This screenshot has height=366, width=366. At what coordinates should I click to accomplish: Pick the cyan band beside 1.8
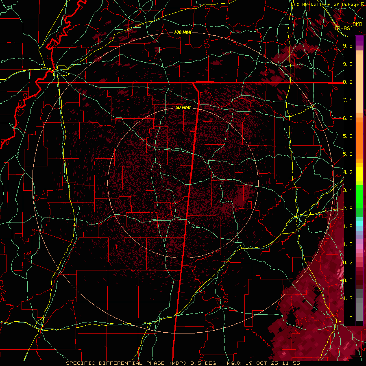coord(359,224)
